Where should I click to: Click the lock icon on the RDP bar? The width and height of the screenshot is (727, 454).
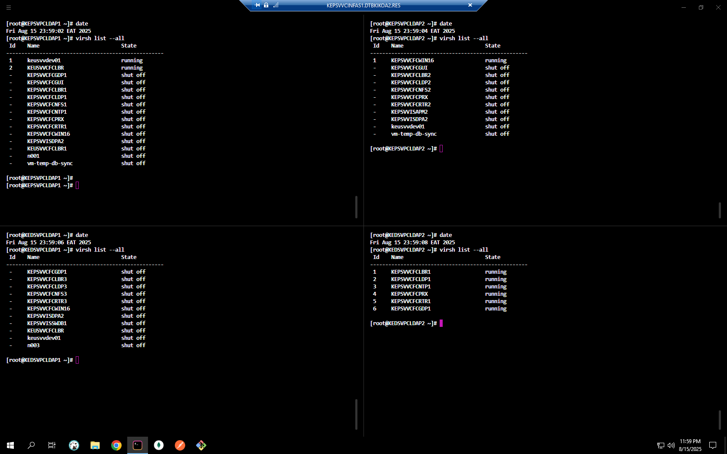266,5
